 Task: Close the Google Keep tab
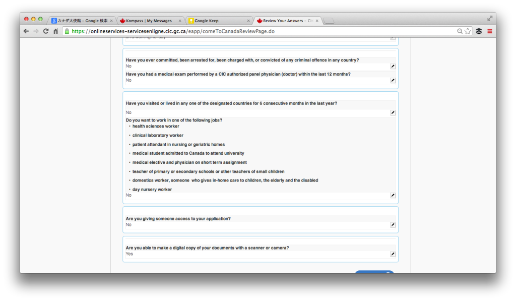coord(248,21)
